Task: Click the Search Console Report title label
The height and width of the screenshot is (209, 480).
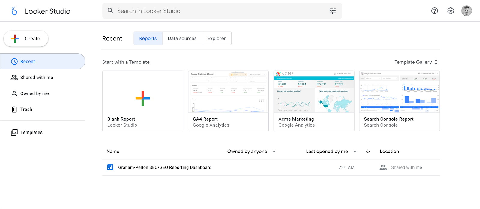Action: [x=389, y=119]
